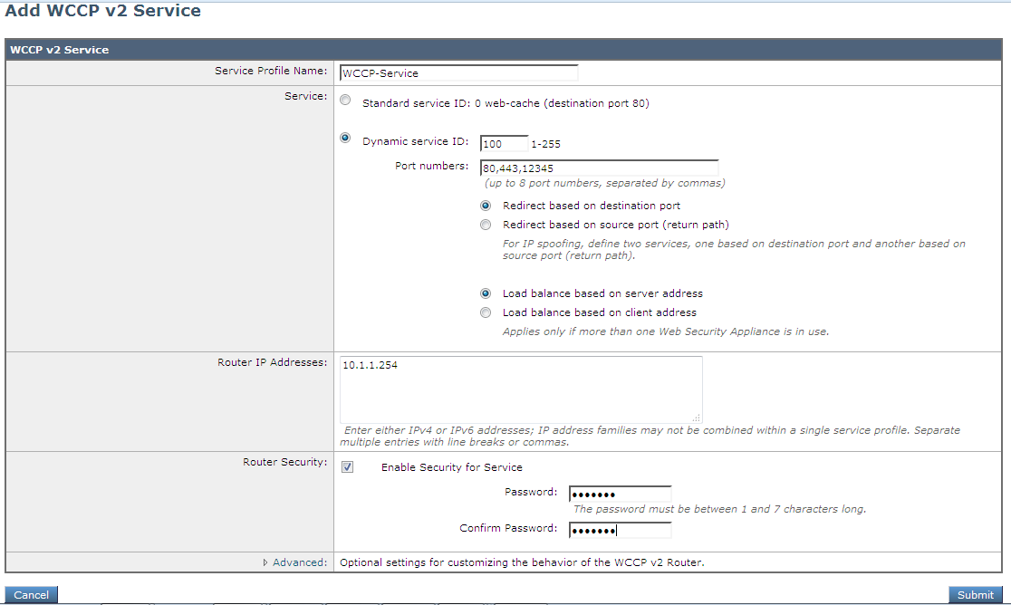Click the Add WCCP v2 Service page title
Screen dimensions: 1011x605
point(101,11)
